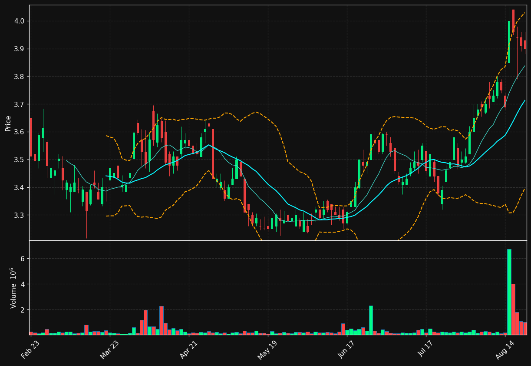Click the tall green candlestick reaching 4.0
This screenshot has width=531, height=366.
(x=509, y=42)
